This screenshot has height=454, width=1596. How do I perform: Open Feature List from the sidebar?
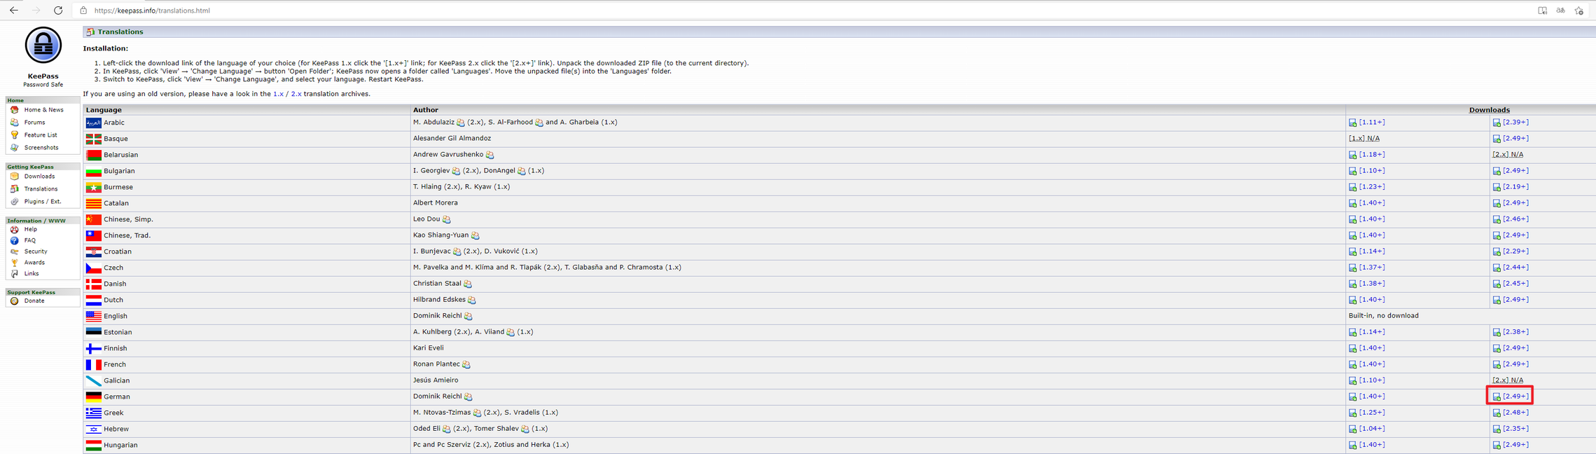pos(41,135)
